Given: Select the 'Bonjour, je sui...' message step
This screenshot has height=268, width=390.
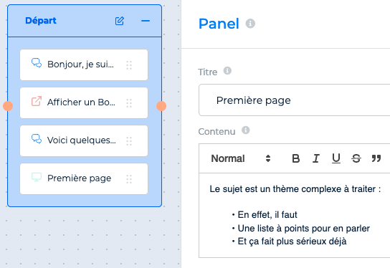Looking at the screenshot, I should pos(84,64).
